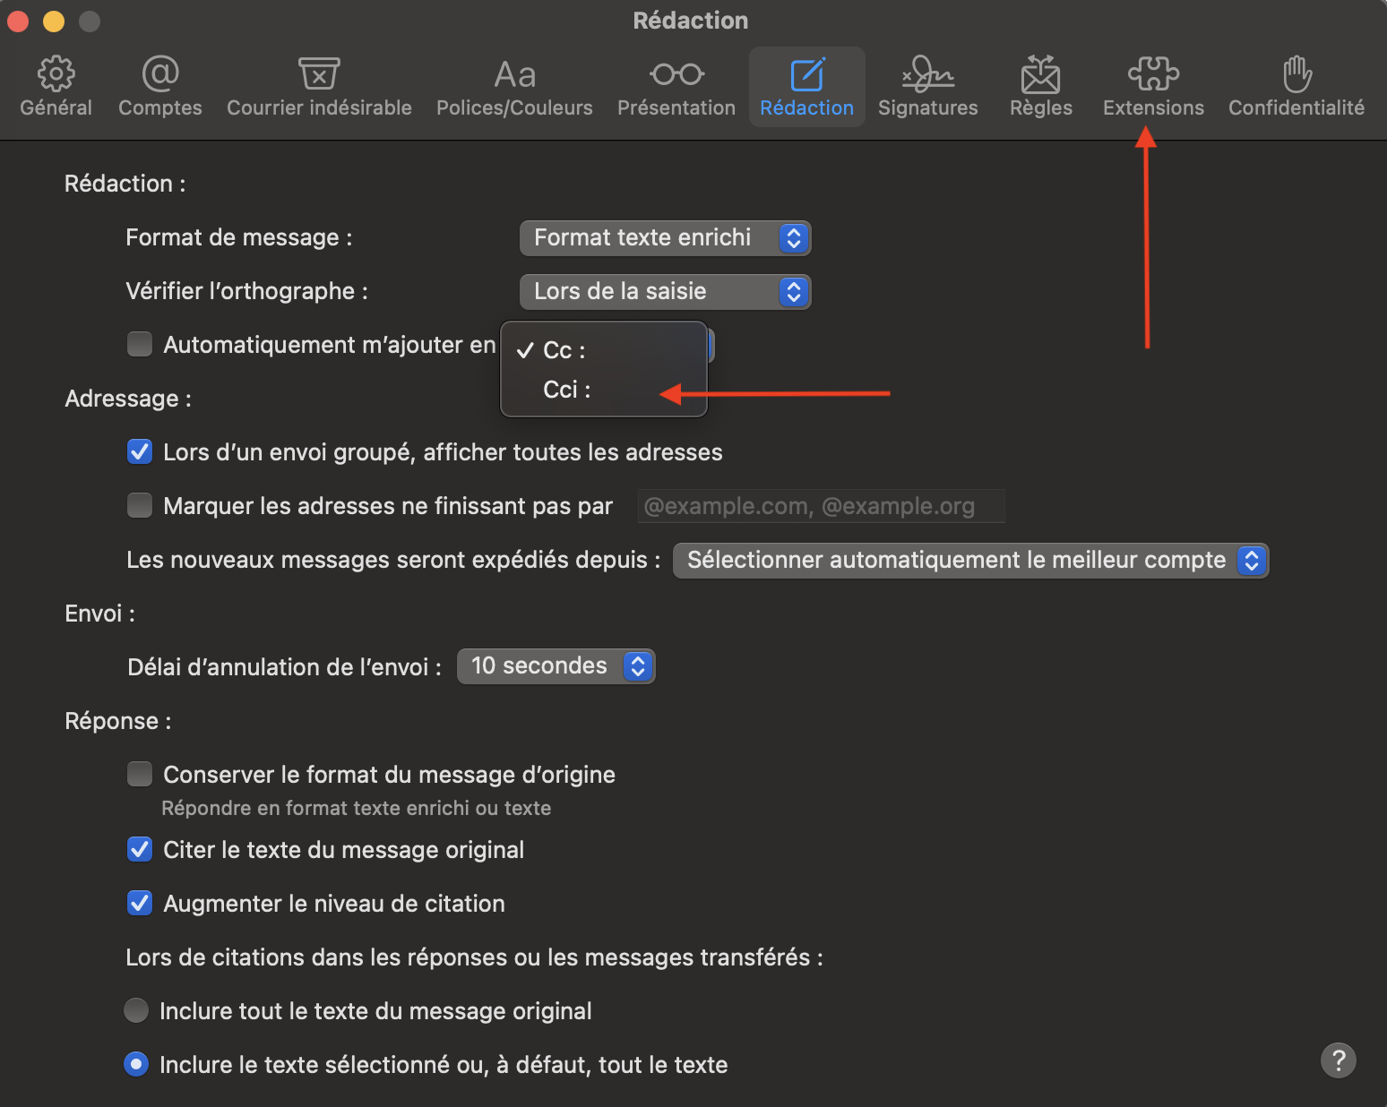This screenshot has width=1387, height=1107.
Task: Open the Polices/Couleurs Aa icon
Action: [514, 87]
